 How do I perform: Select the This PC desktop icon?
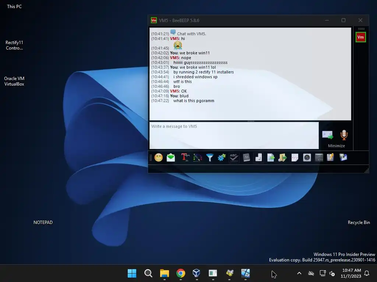pos(14,7)
